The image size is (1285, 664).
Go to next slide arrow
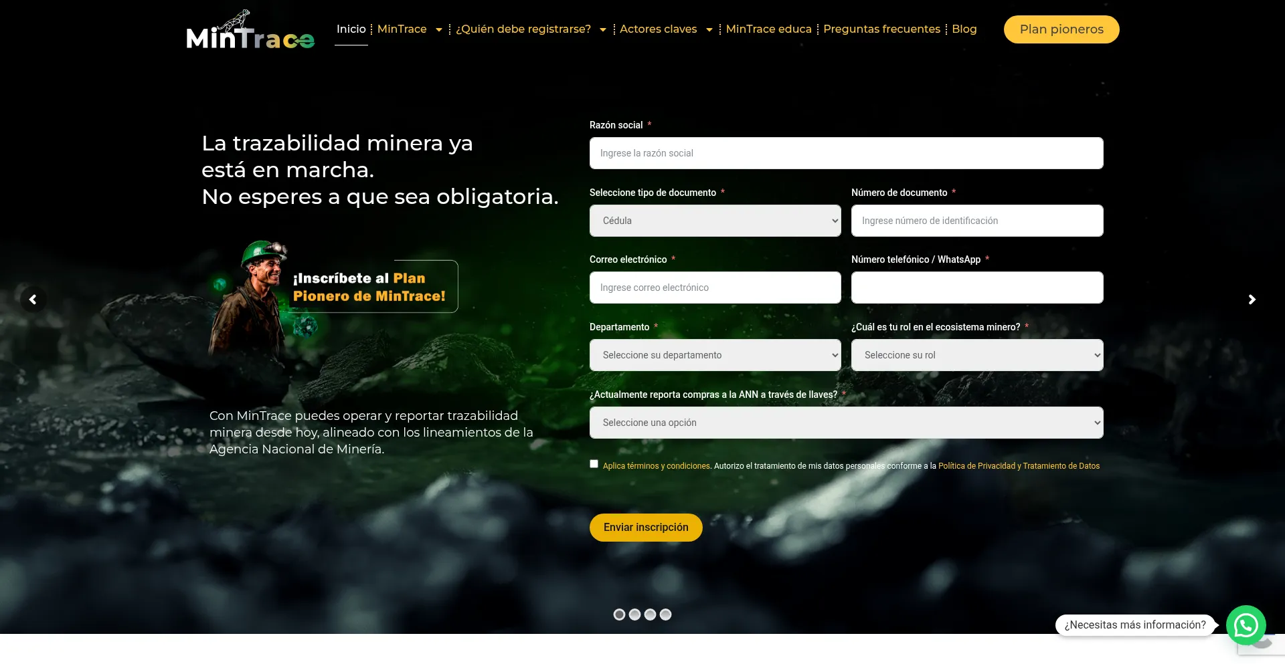[1252, 300]
